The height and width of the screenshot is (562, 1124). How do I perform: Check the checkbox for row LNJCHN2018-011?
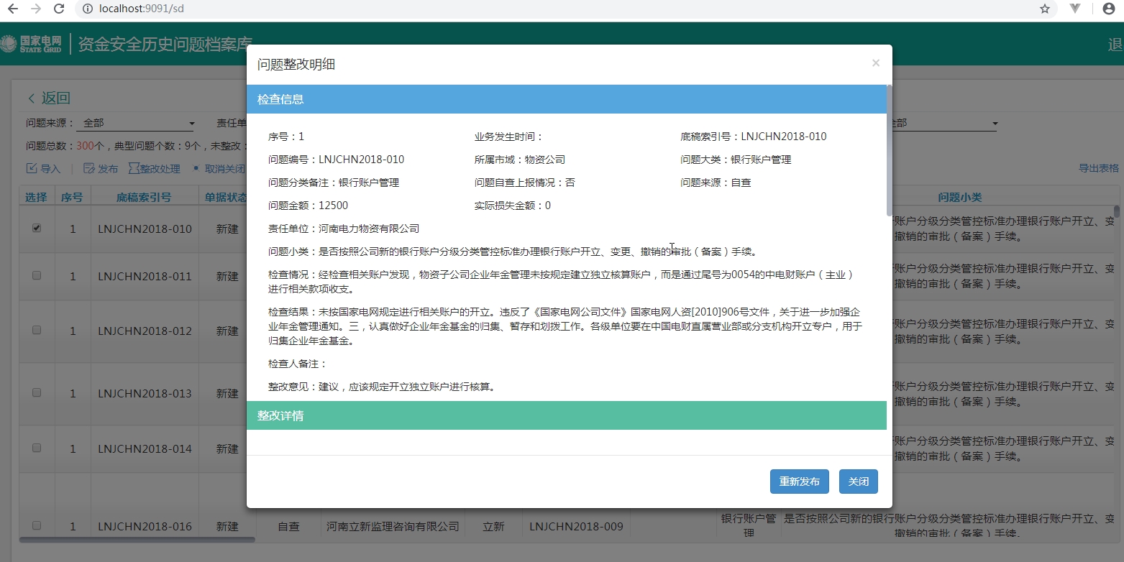click(x=37, y=275)
